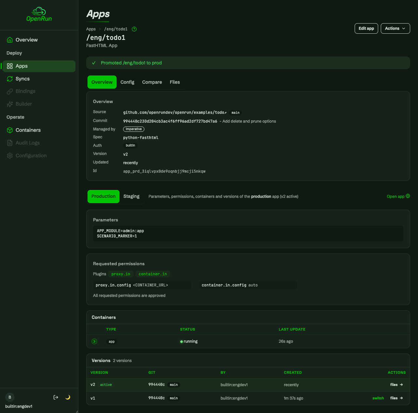Open the Overview home icon in sidebar
This screenshot has height=413, width=418.
[x=10, y=40]
